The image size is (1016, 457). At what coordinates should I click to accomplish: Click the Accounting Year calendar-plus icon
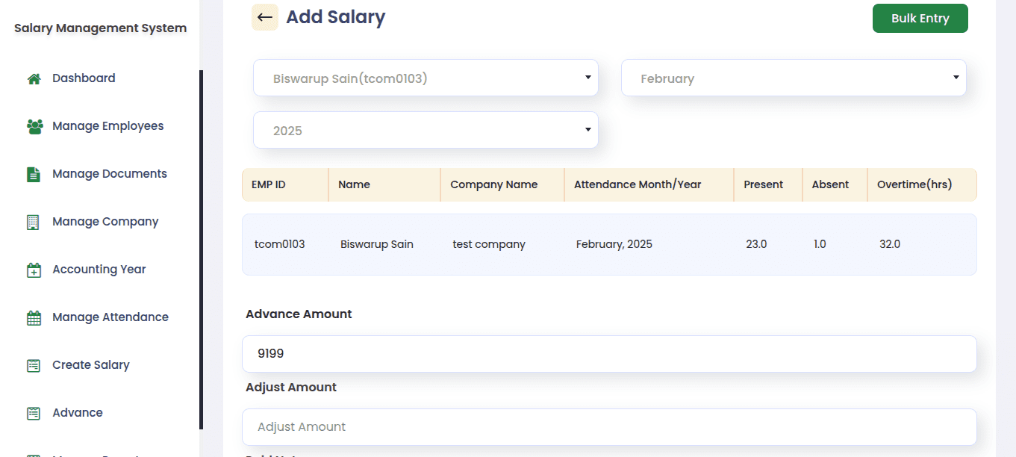(34, 270)
